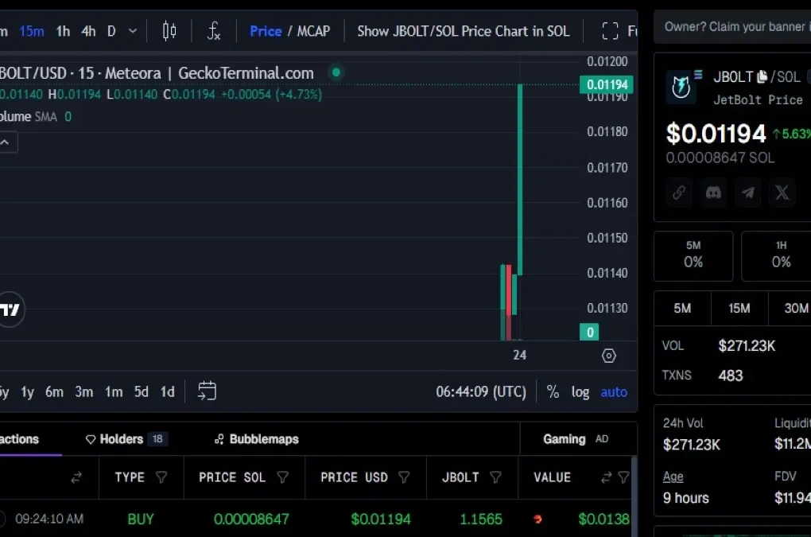
Task: Set chart range to 5d
Action: (x=142, y=391)
